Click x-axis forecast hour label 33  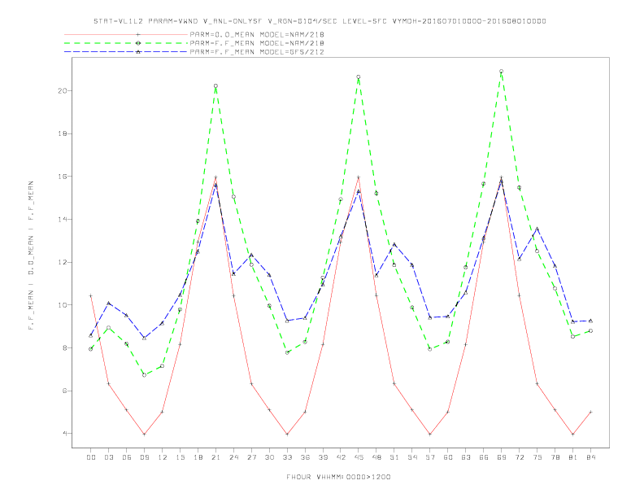[287, 457]
